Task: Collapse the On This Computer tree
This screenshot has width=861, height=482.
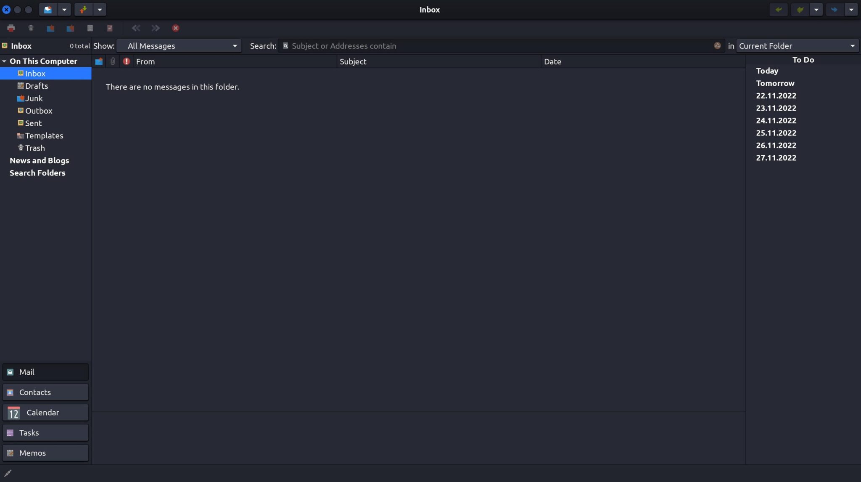Action: coord(4,61)
